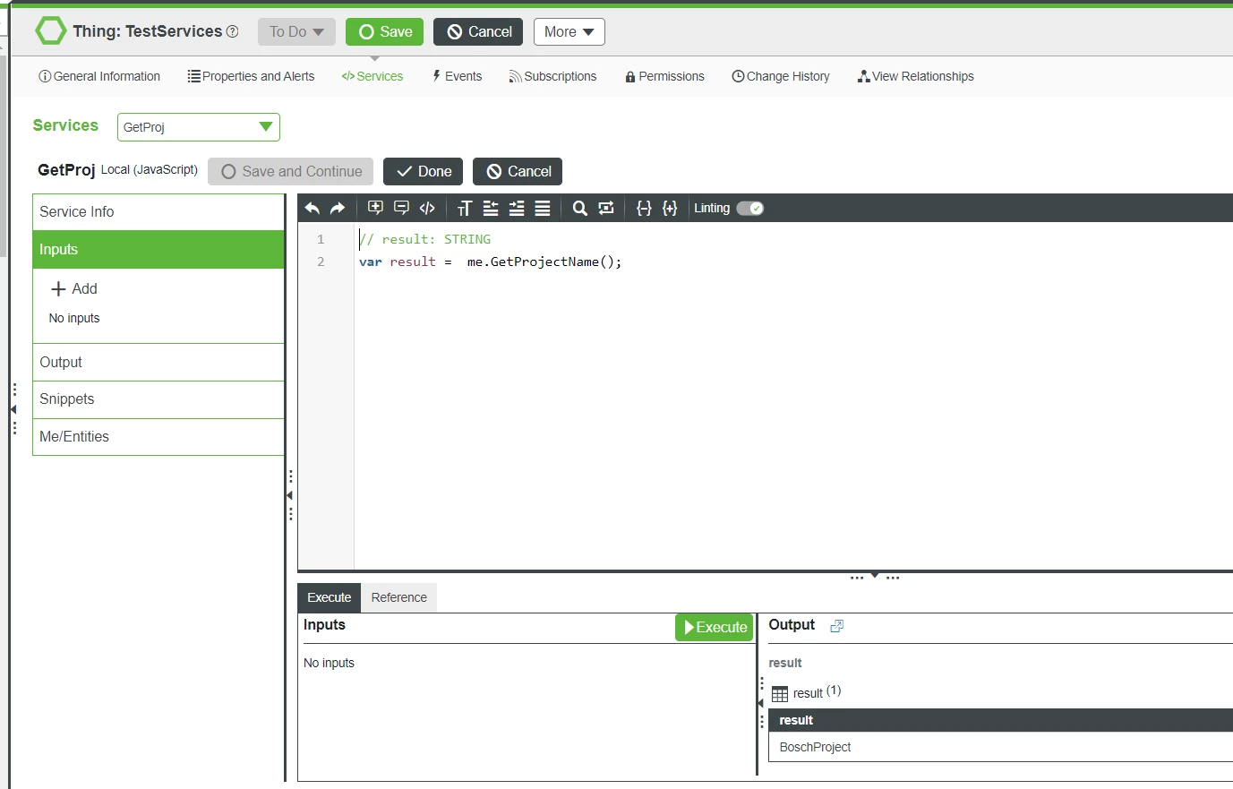Open the GetProj service selector dropdown
Screen dimensions: 1233x789
(x=199, y=127)
